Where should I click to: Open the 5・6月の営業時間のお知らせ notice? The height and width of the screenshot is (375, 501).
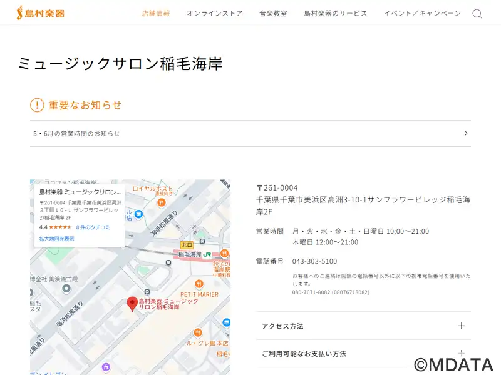[x=250, y=133]
